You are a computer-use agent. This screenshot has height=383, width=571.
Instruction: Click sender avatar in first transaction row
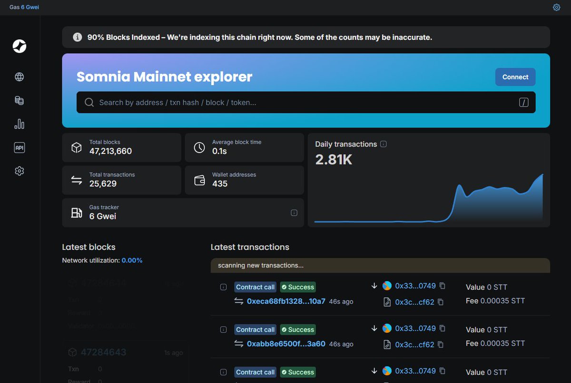point(387,286)
